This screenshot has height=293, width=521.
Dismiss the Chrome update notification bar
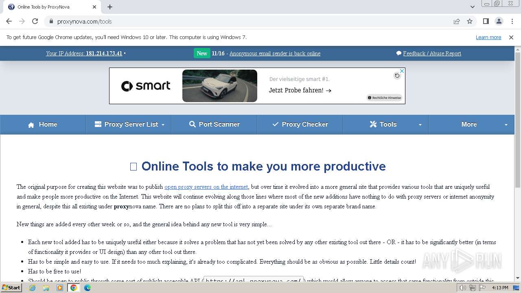(511, 37)
